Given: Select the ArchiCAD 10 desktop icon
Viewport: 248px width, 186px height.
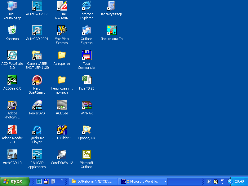Looking at the screenshot, I should [x=12, y=154].
